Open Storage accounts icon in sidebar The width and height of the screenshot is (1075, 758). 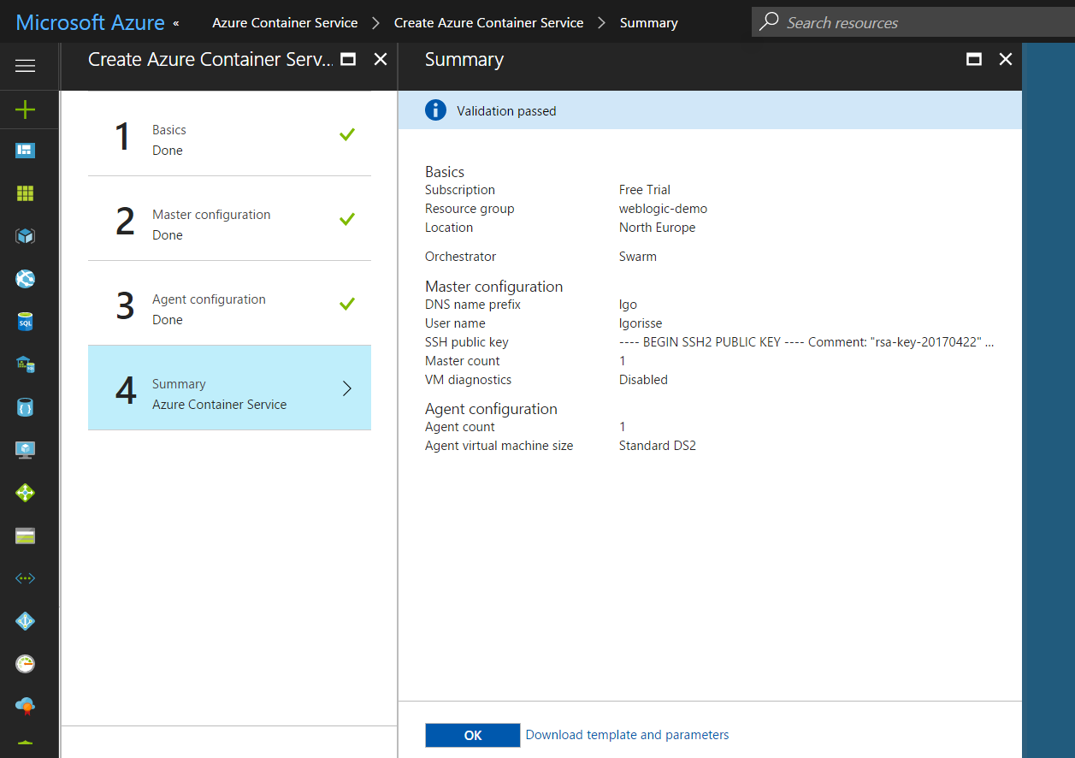pos(26,536)
